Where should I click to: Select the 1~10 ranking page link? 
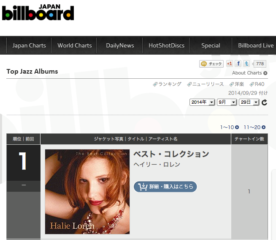(x=230, y=127)
